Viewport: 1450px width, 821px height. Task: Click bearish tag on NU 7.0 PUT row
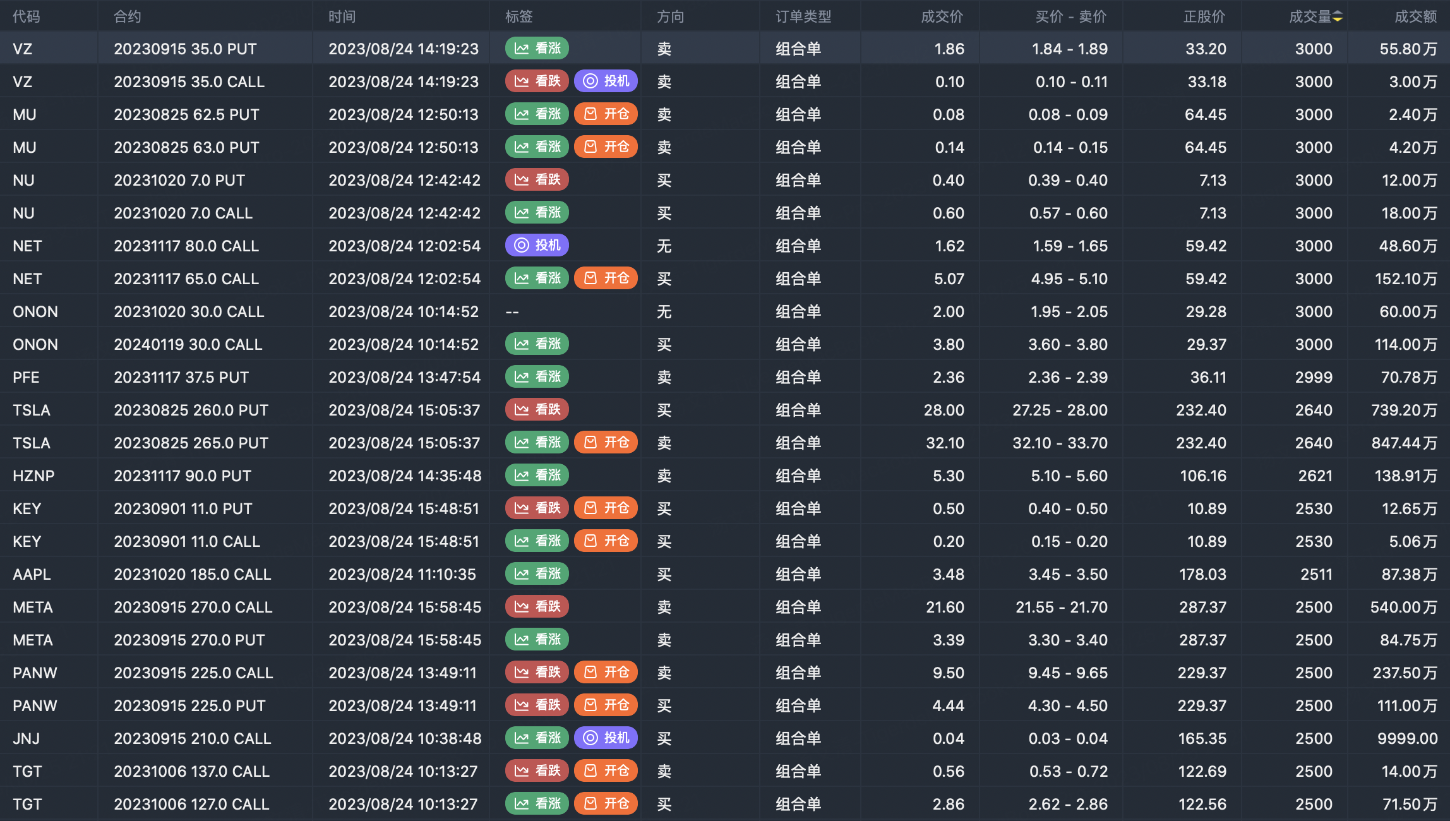click(x=537, y=180)
